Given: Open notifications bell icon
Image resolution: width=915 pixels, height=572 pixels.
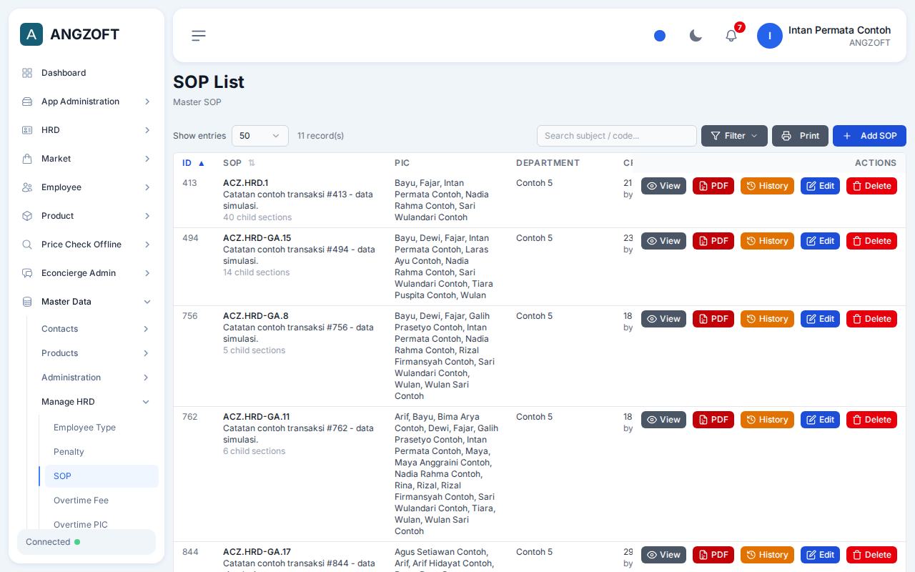Looking at the screenshot, I should coord(731,36).
